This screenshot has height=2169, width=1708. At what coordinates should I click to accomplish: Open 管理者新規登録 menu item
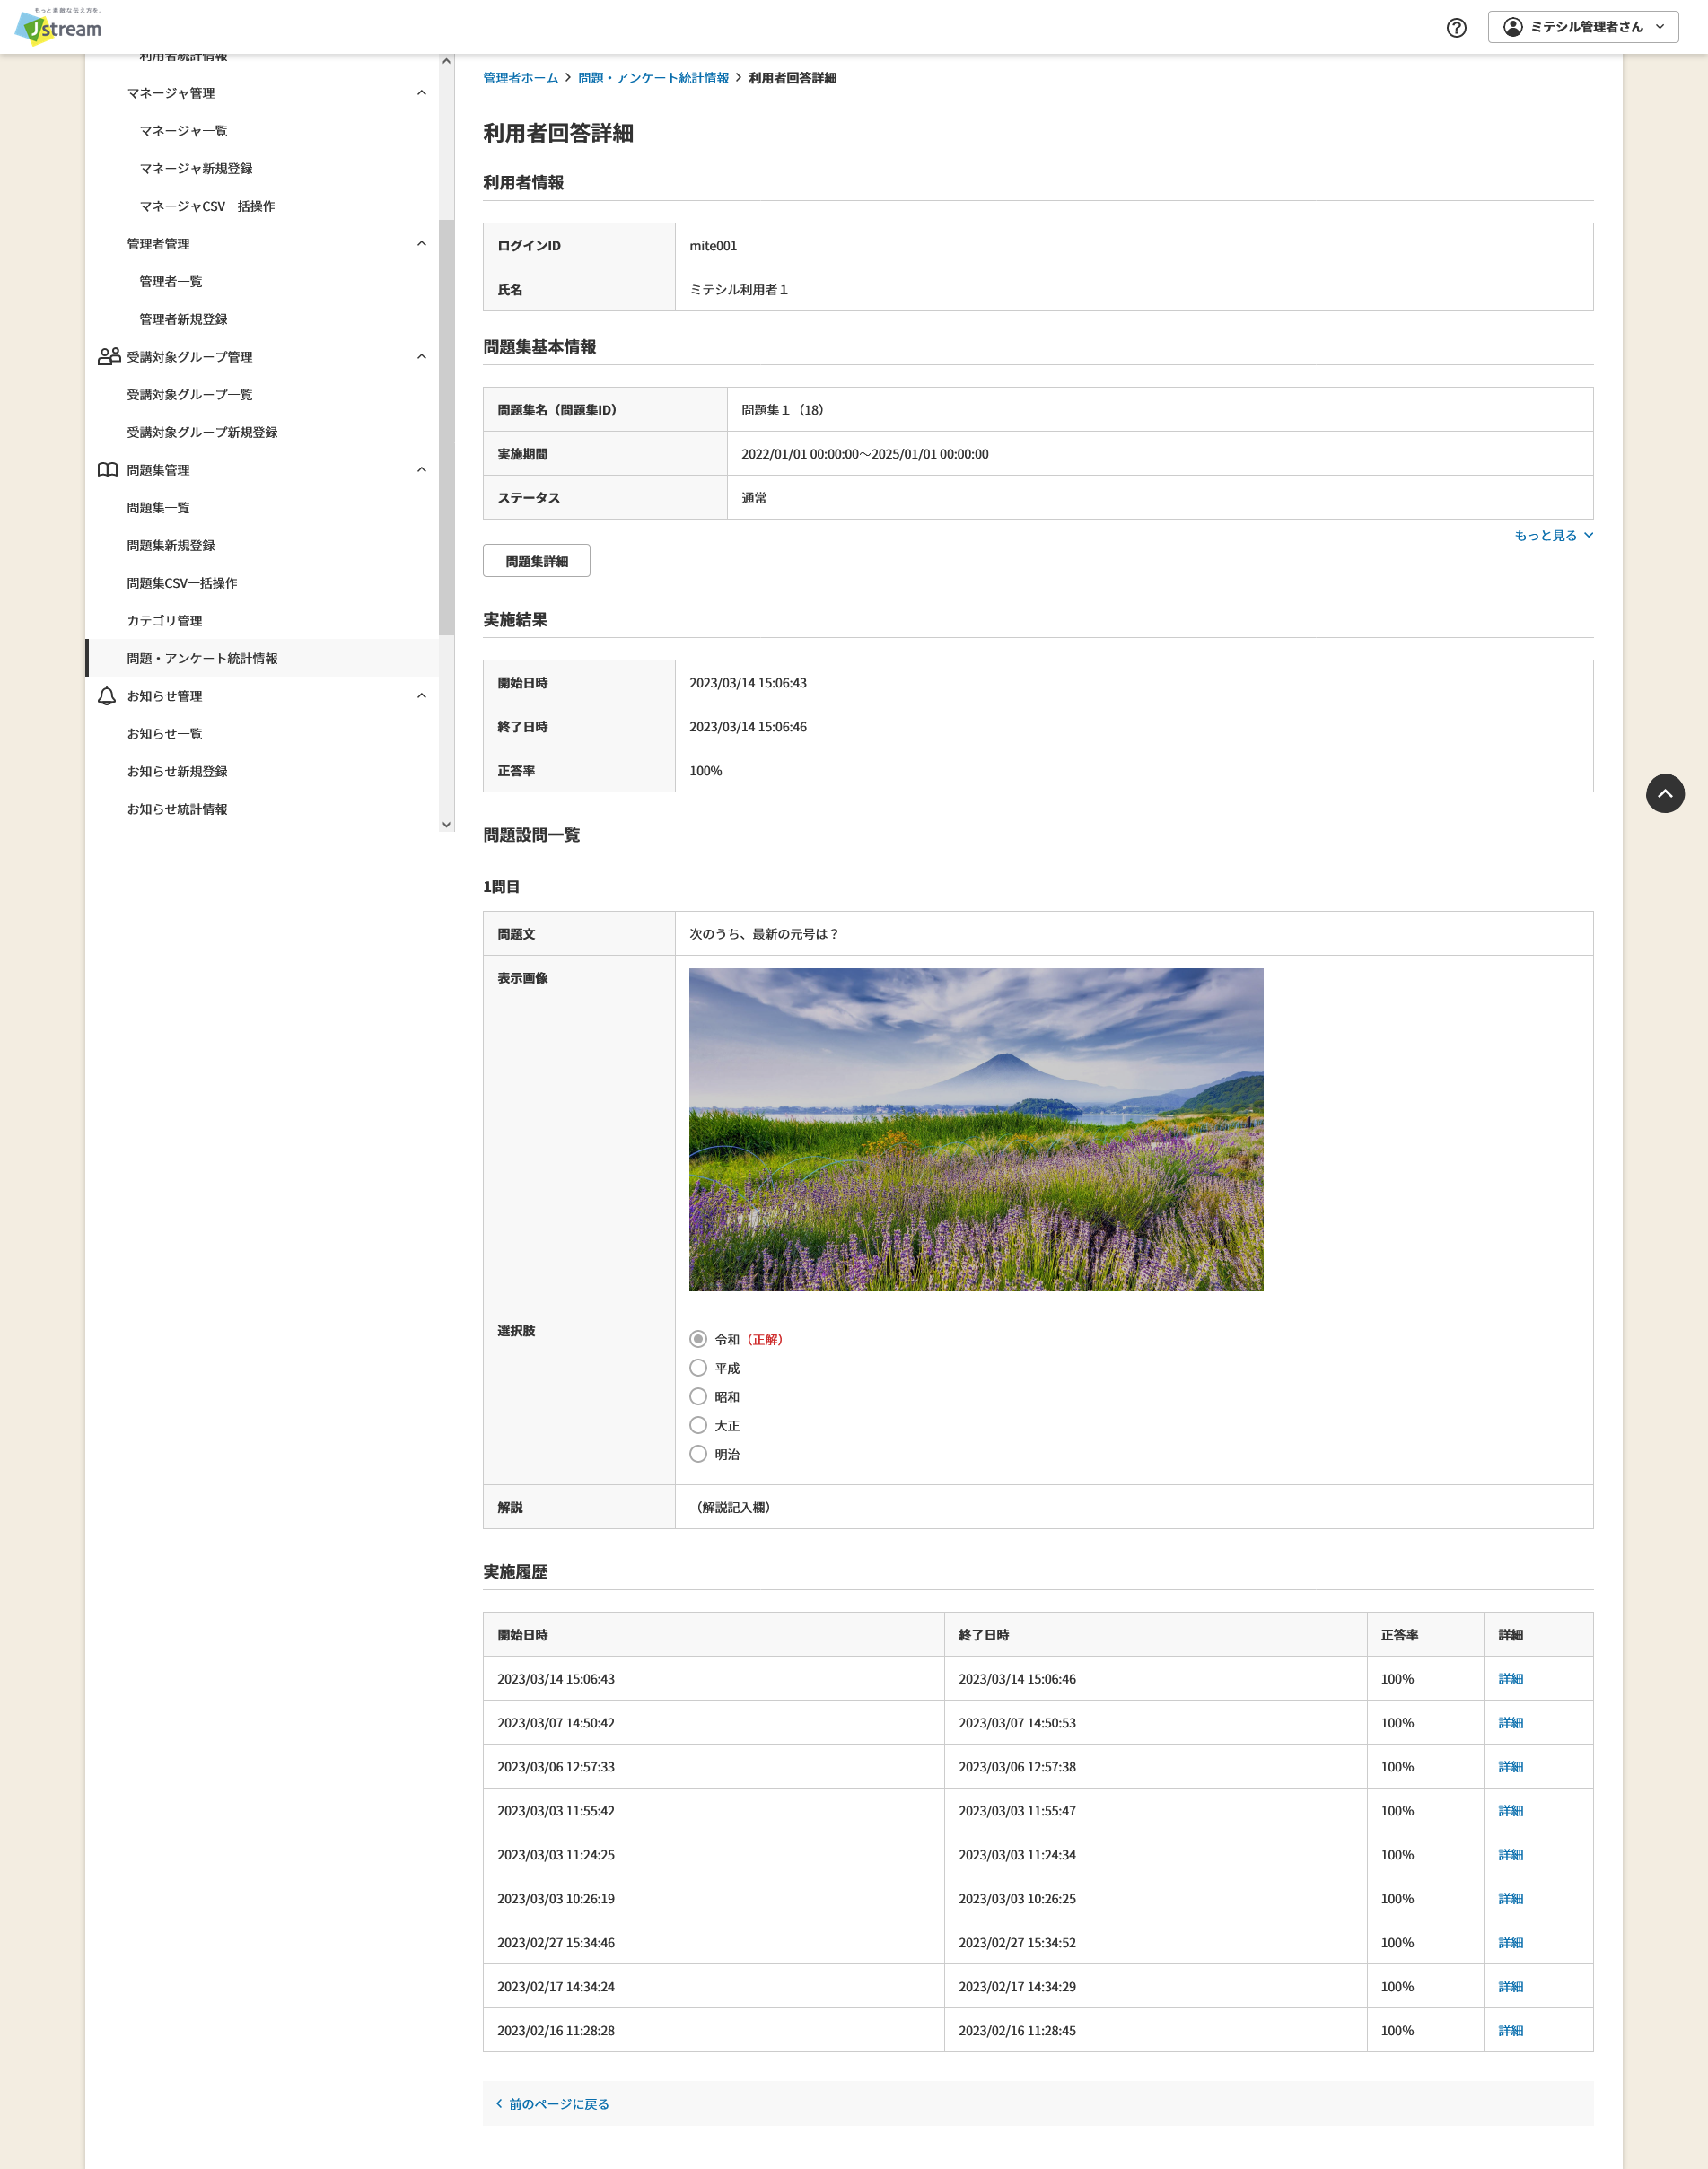tap(183, 319)
